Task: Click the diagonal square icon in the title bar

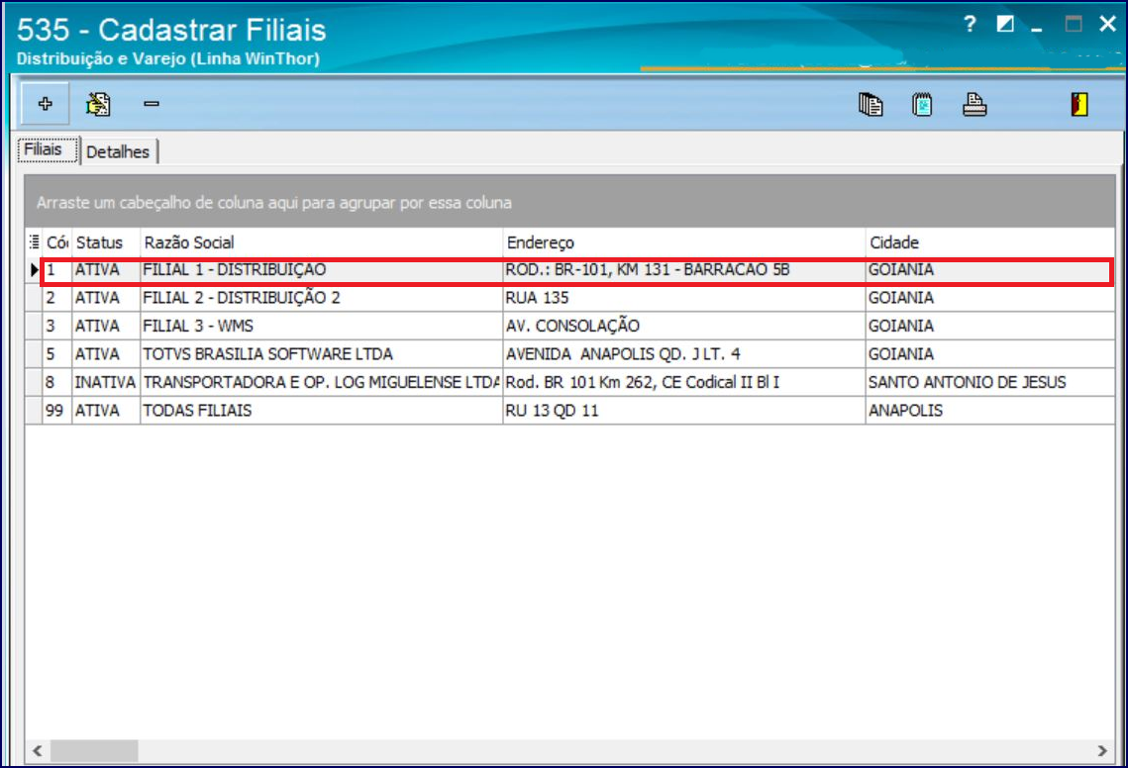Action: pos(1005,25)
